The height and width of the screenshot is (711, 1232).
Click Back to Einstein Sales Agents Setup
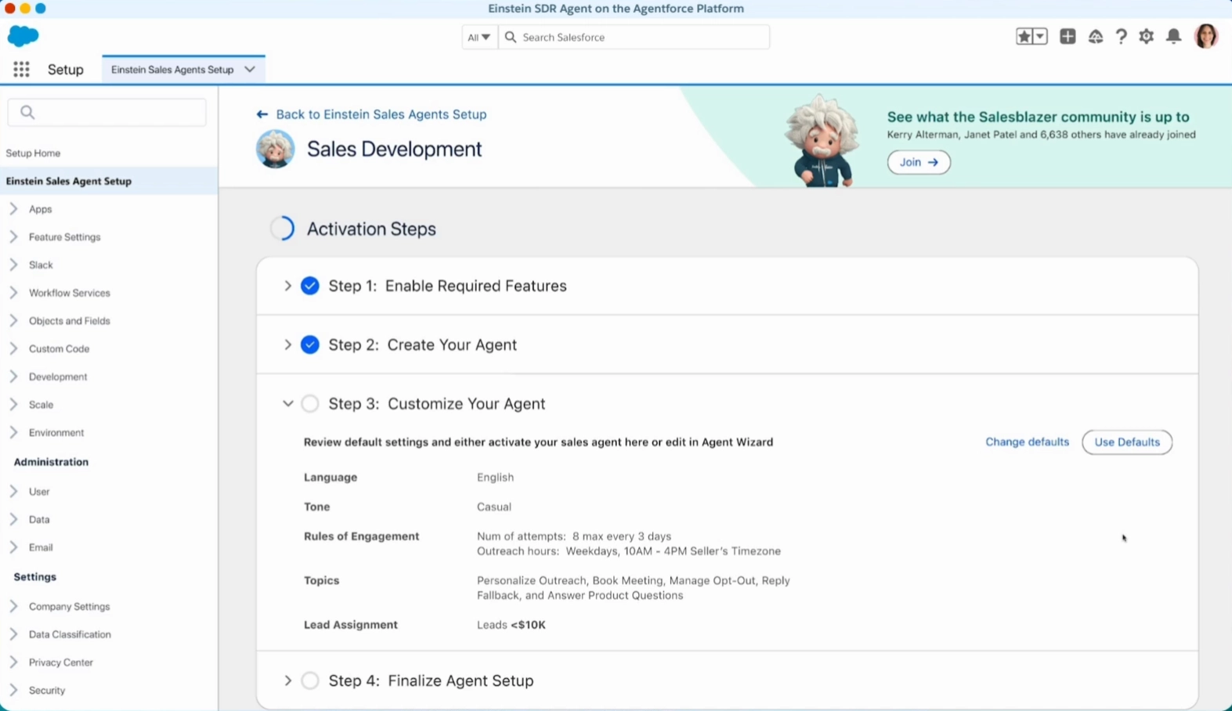click(381, 114)
